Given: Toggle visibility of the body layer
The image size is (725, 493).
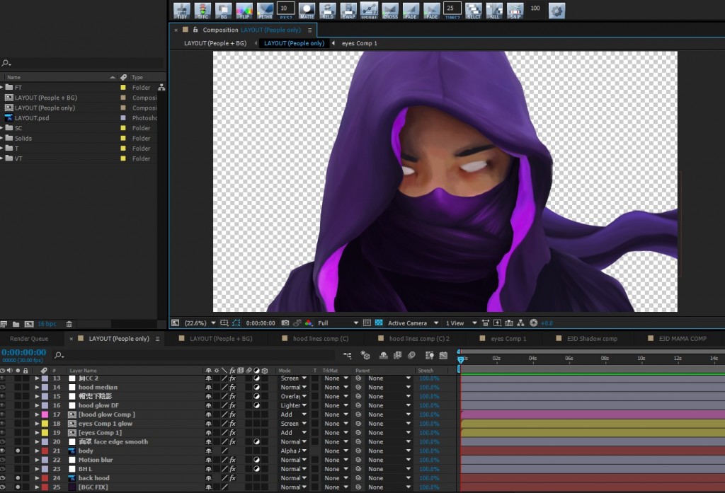Looking at the screenshot, I should pyautogui.click(x=3, y=451).
